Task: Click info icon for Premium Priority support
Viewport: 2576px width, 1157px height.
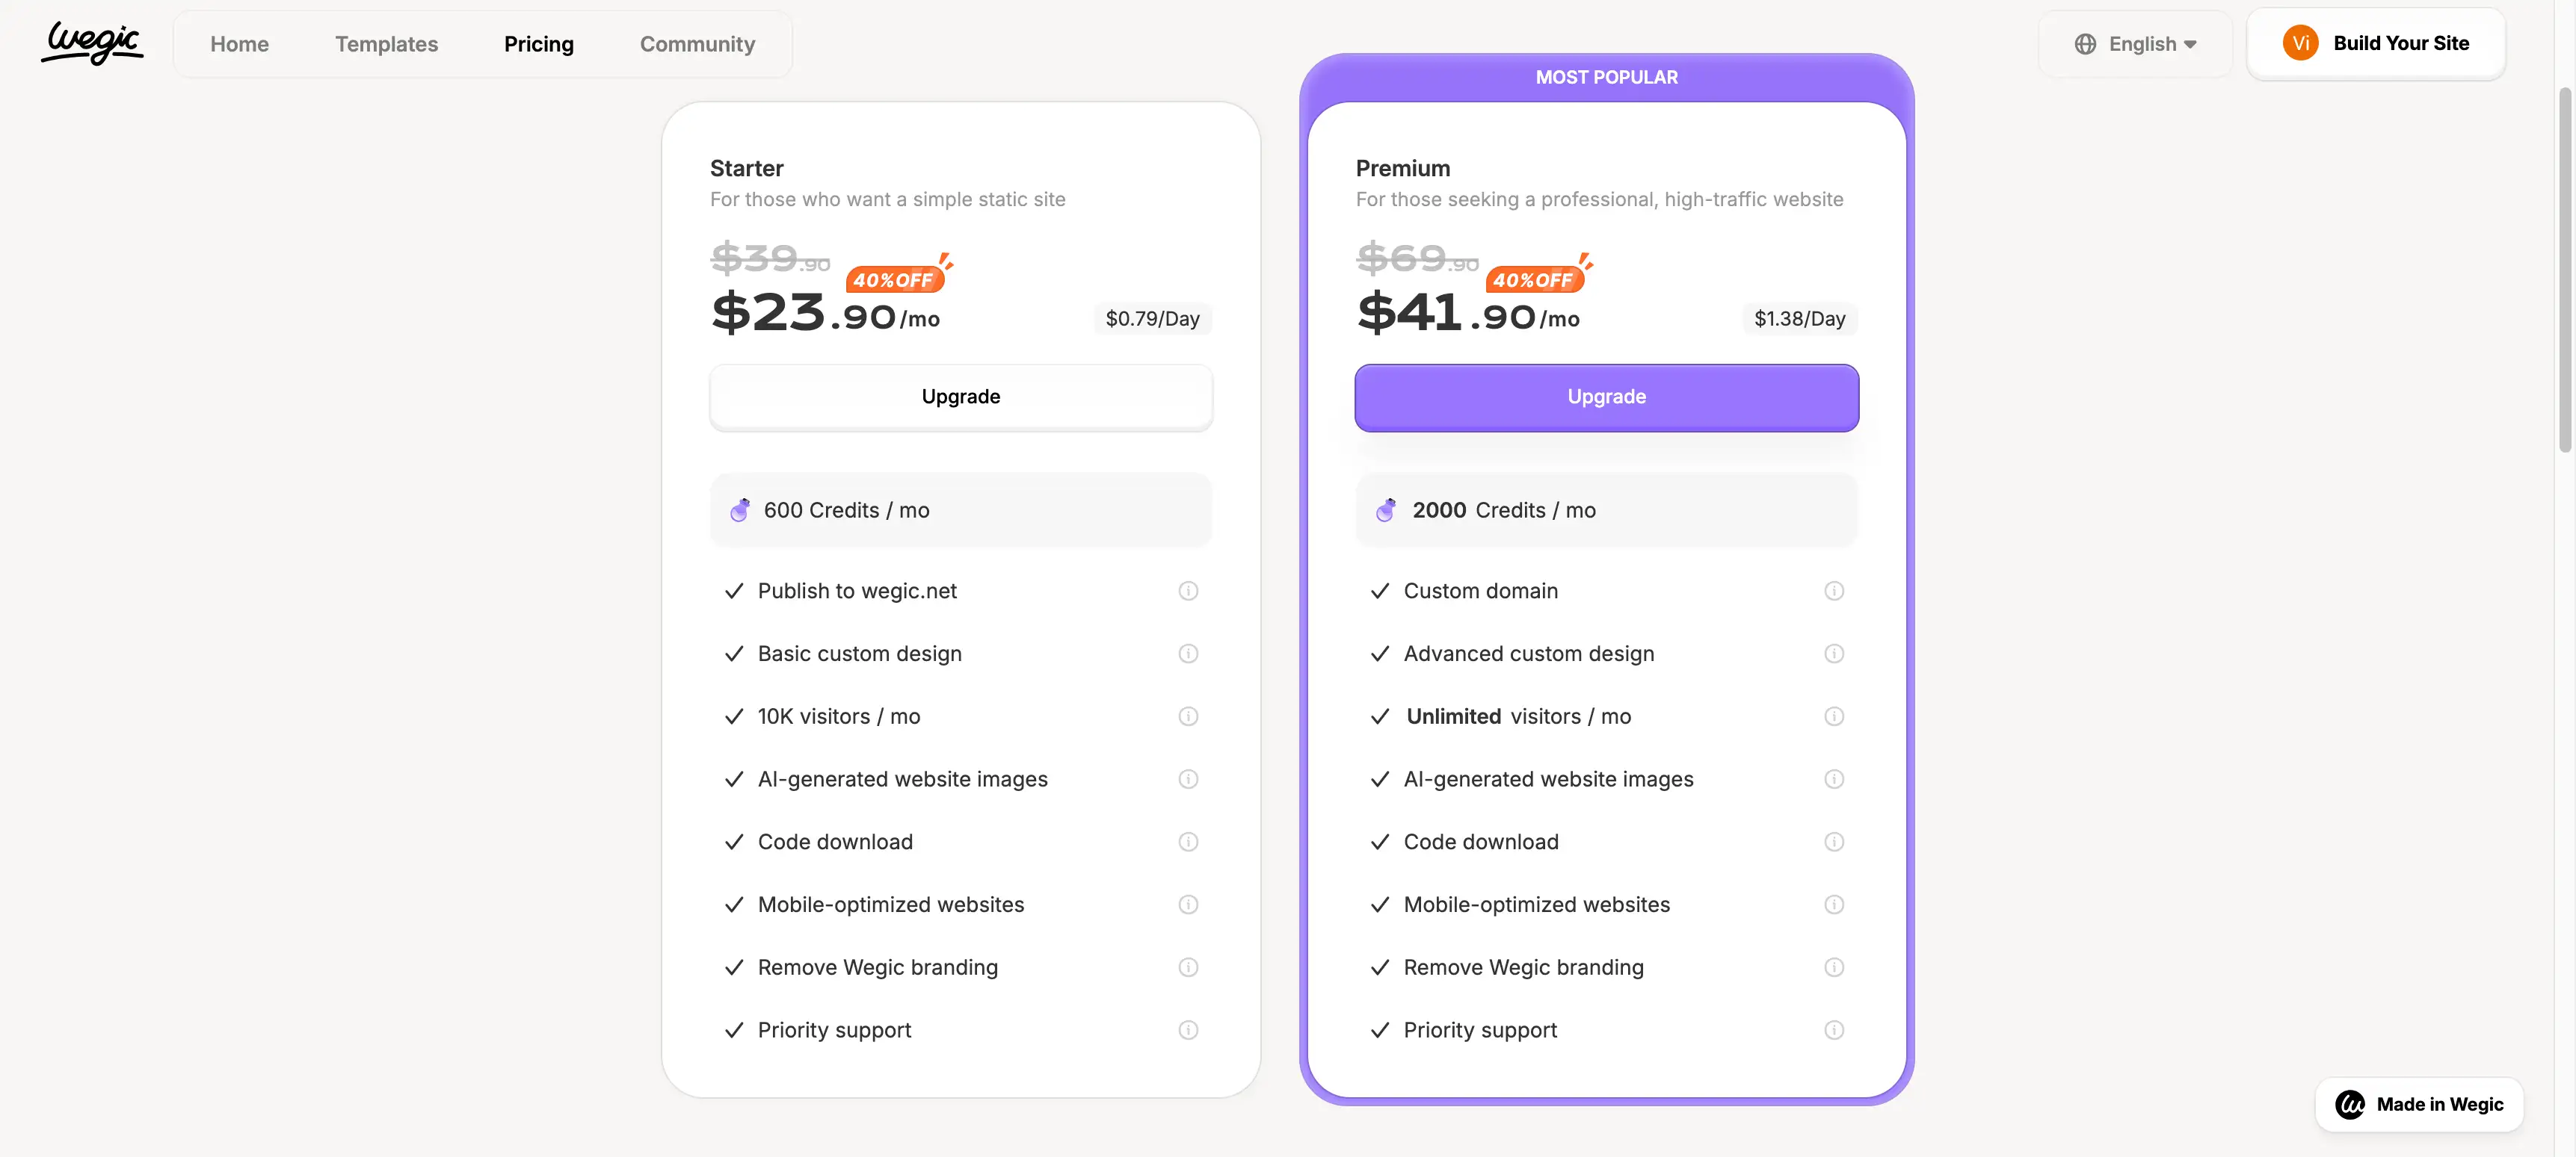Action: coord(1834,1030)
